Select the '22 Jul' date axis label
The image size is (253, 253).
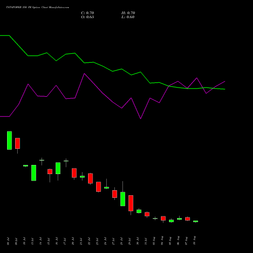tap(89, 241)
